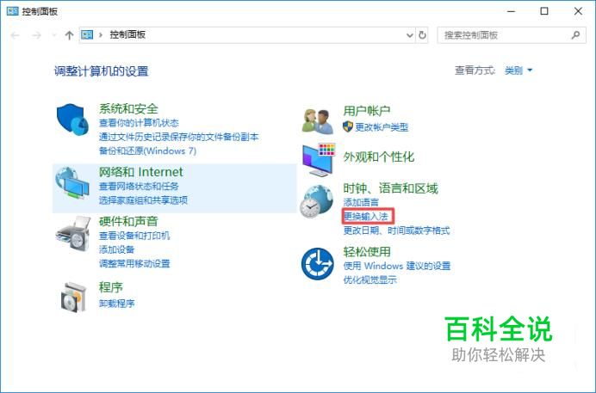The width and height of the screenshot is (596, 393).
Task: Open 通过文件历史记录保存你的文件备份副本
Action: [178, 137]
